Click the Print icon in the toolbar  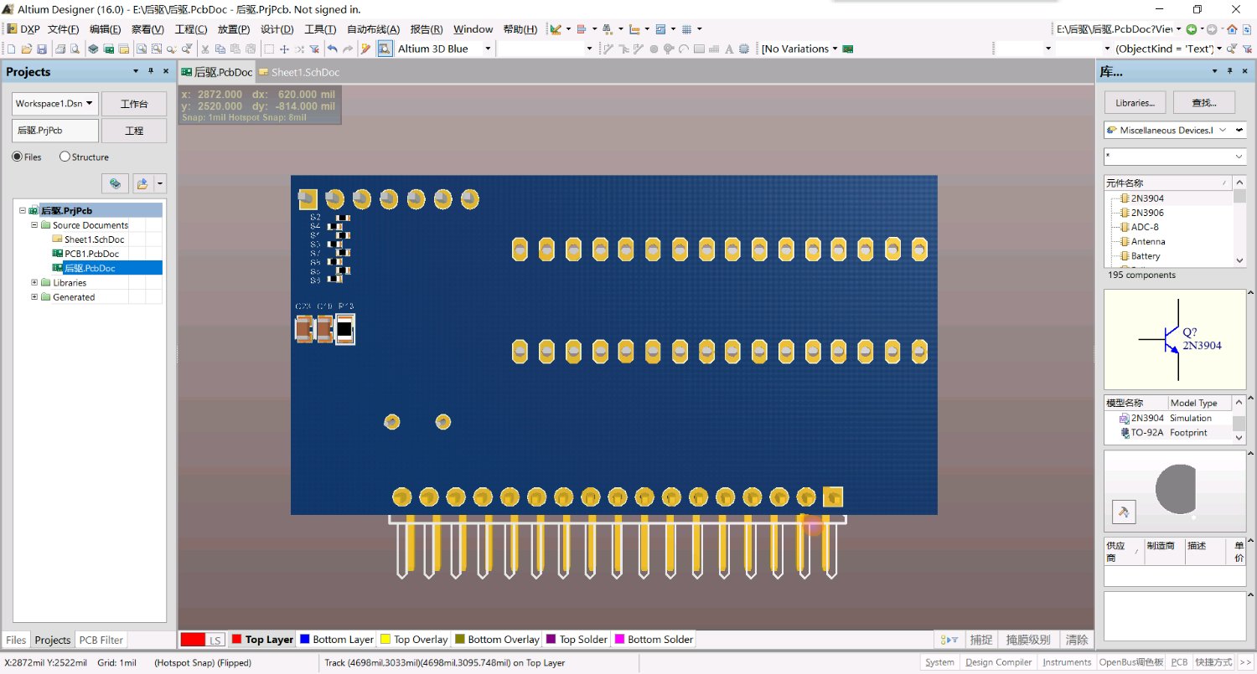point(60,49)
